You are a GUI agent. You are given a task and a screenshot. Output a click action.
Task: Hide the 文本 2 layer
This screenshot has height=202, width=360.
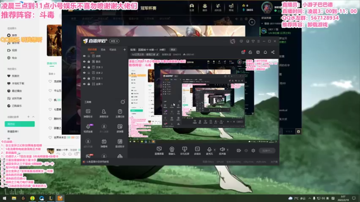click(84, 73)
